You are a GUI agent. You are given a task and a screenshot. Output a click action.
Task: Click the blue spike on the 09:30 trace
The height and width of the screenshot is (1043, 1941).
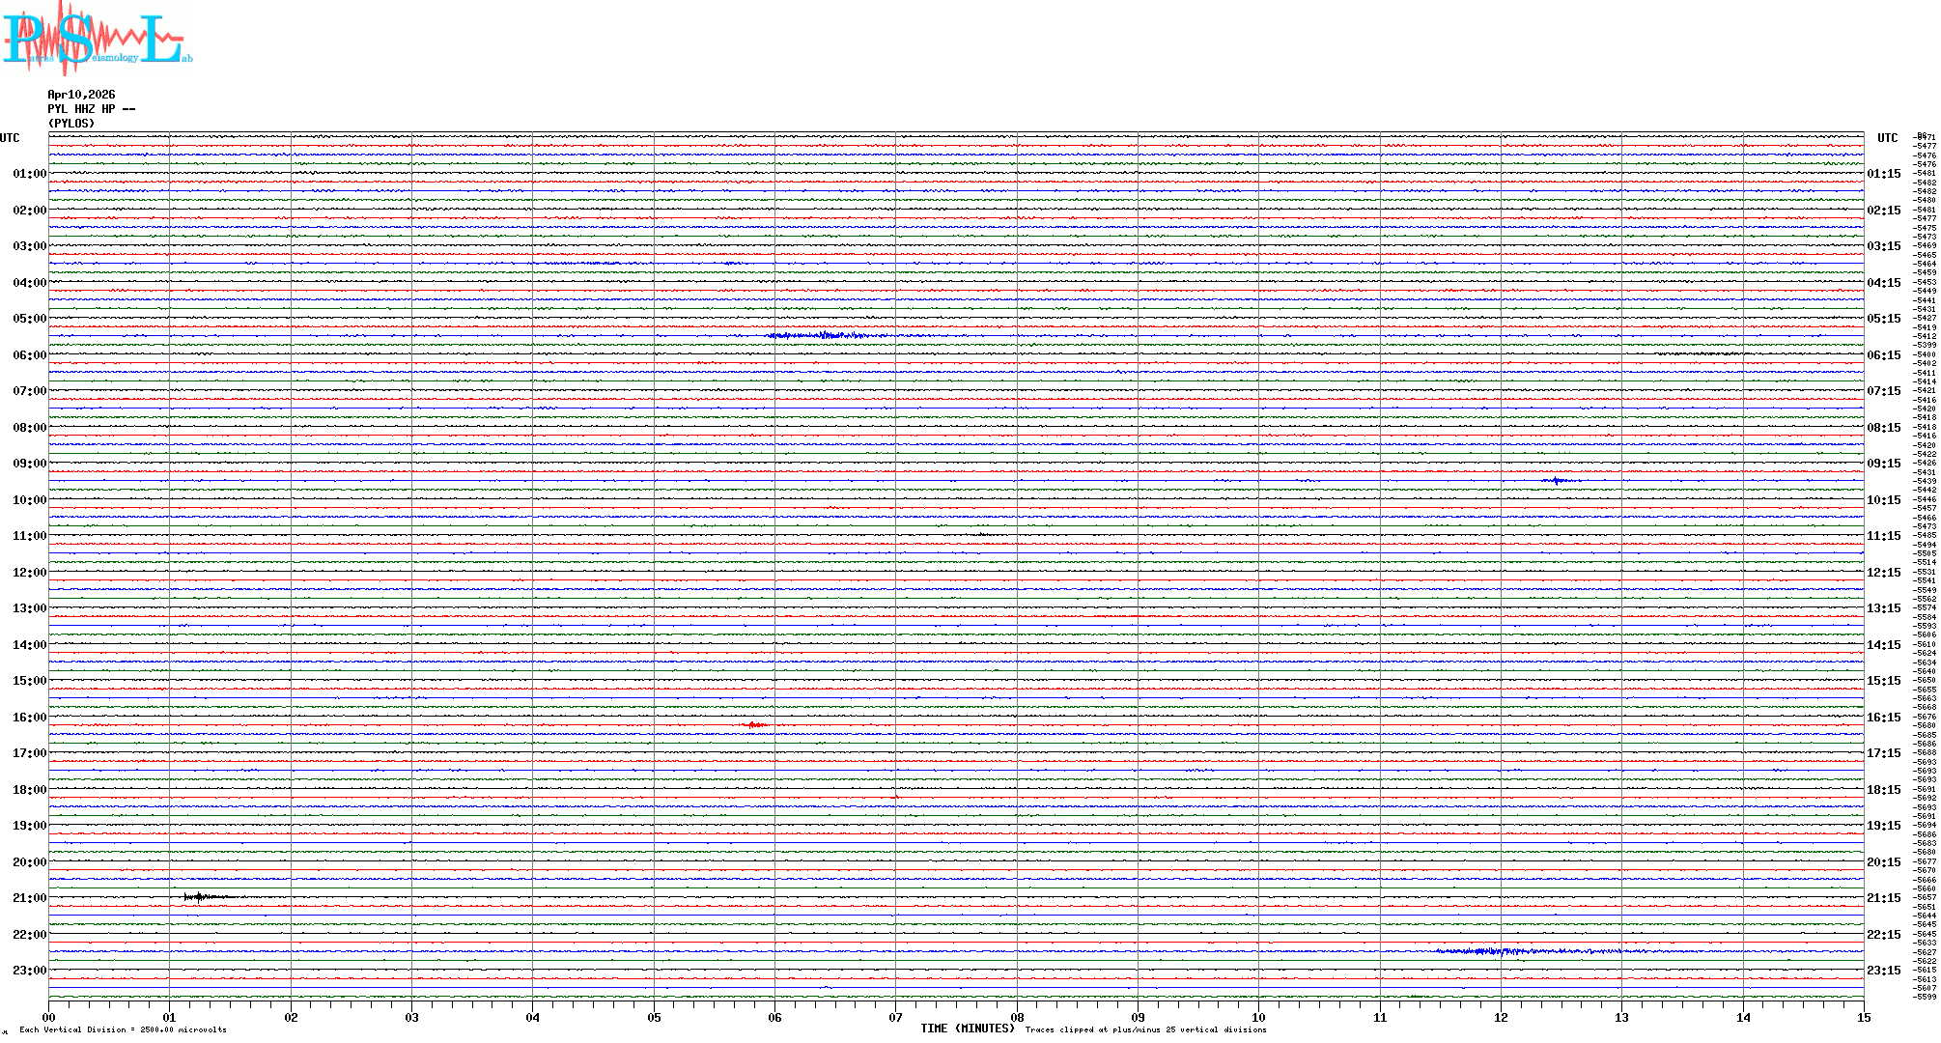click(x=1556, y=480)
